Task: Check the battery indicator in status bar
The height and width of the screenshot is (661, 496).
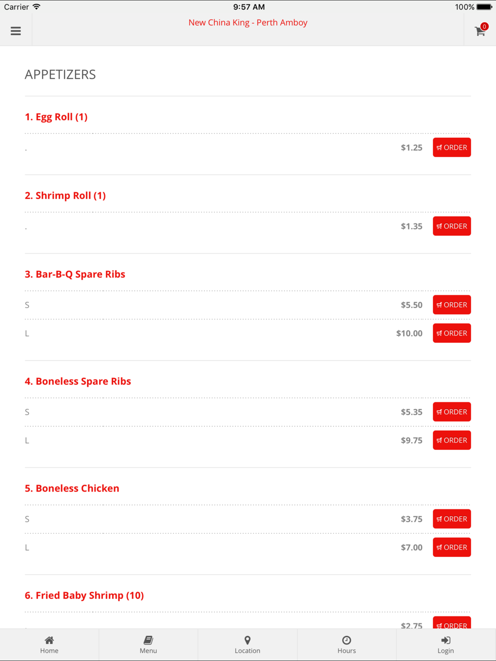Action: pyautogui.click(x=484, y=7)
